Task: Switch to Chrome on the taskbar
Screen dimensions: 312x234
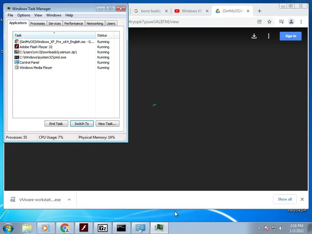Action: click(x=65, y=228)
